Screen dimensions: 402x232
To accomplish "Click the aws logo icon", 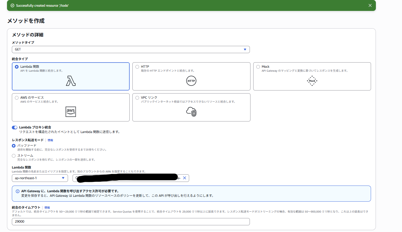I will (71, 112).
